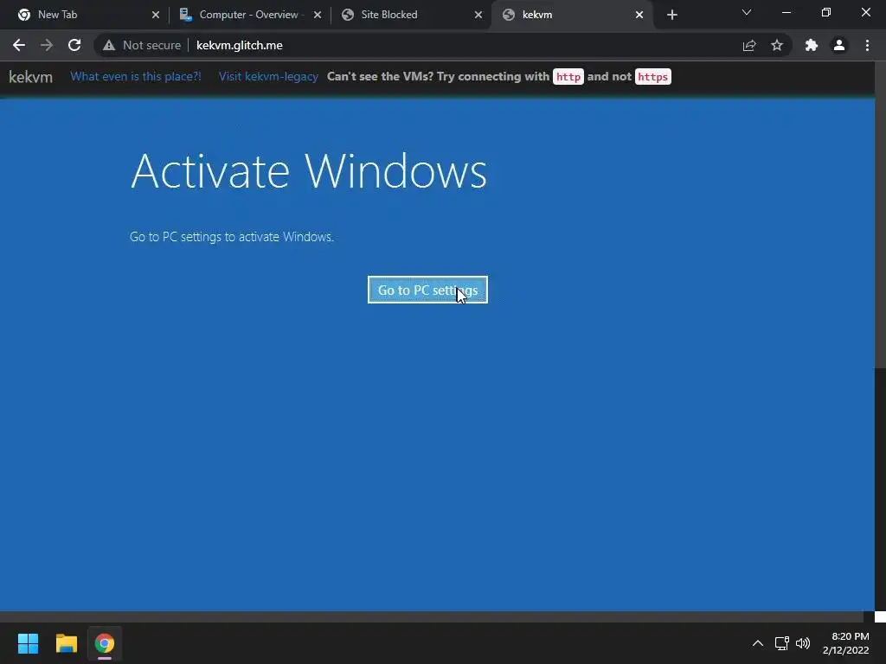Click the 'Go to PC settings to activate Windows.' text
Image resolution: width=886 pixels, height=664 pixels.
tap(232, 237)
